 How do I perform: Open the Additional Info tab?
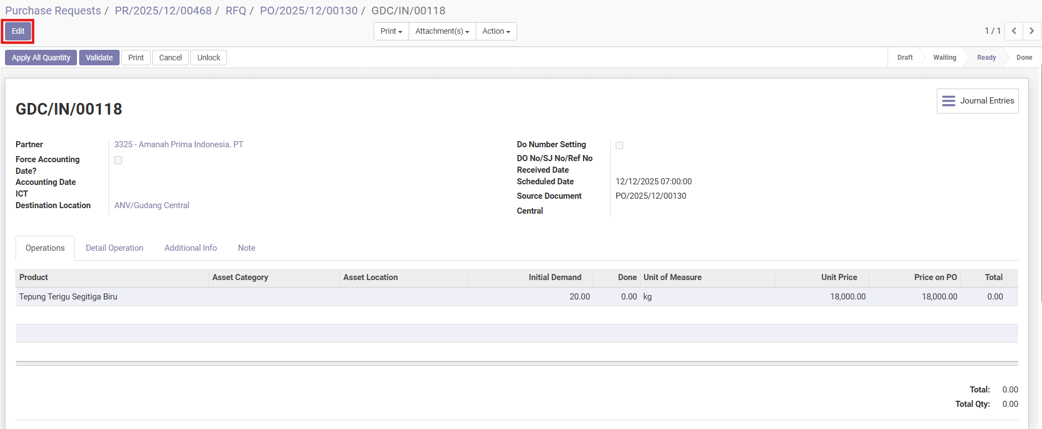(x=190, y=248)
